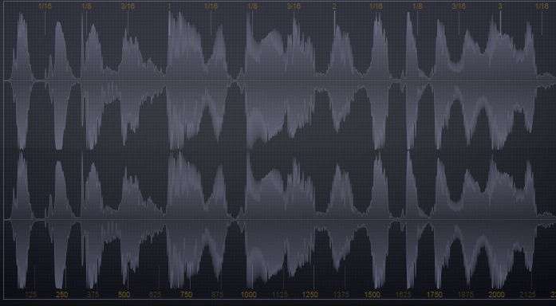Image resolution: width=556 pixels, height=306 pixels.
Task: Click the 625 ms ruler label
Action: pos(155,295)
